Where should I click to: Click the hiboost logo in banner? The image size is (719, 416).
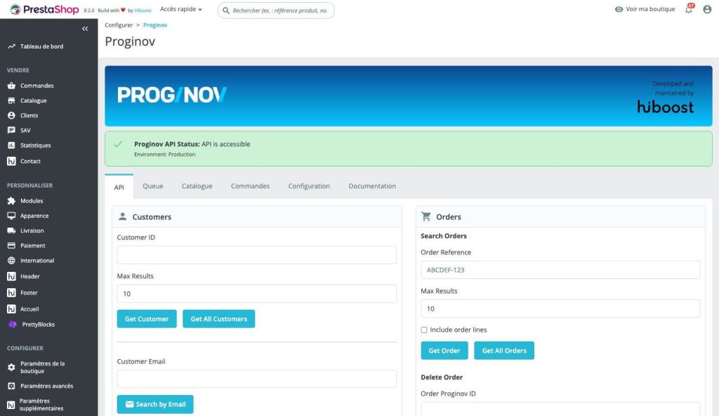[x=666, y=107]
